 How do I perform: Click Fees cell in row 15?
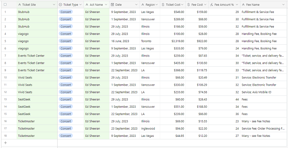pos(264,114)
